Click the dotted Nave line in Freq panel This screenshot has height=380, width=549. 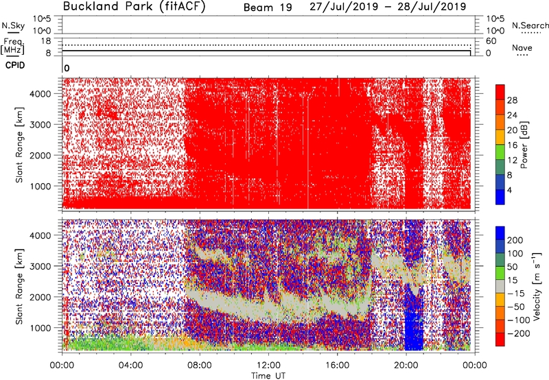pos(266,45)
